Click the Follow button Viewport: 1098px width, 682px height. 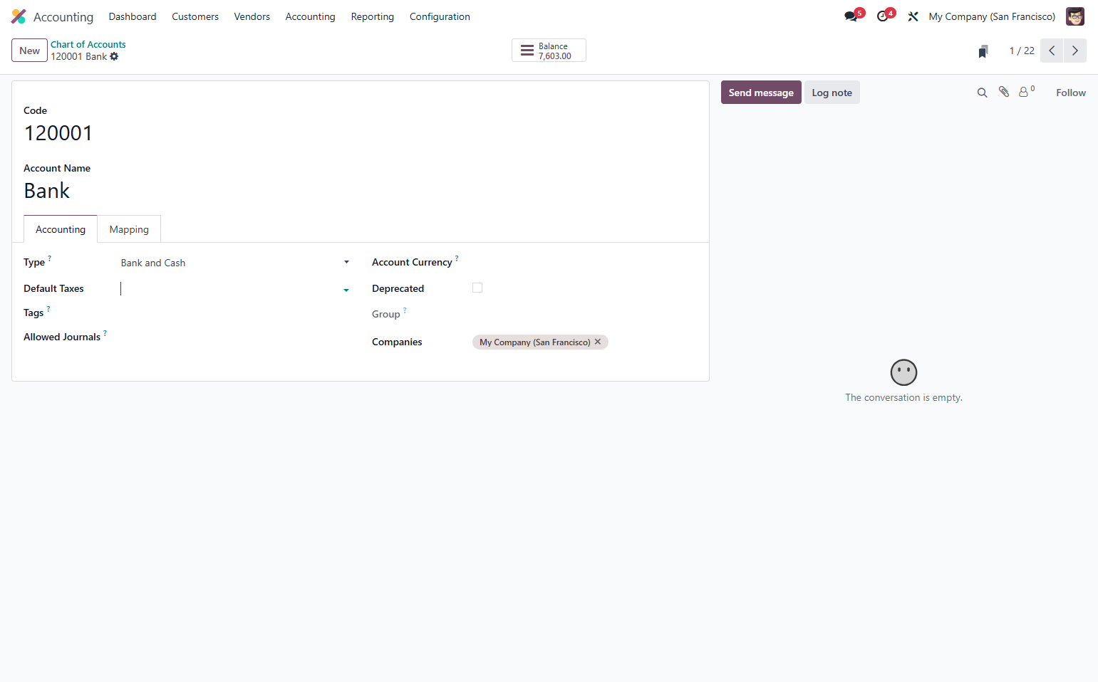click(x=1071, y=93)
